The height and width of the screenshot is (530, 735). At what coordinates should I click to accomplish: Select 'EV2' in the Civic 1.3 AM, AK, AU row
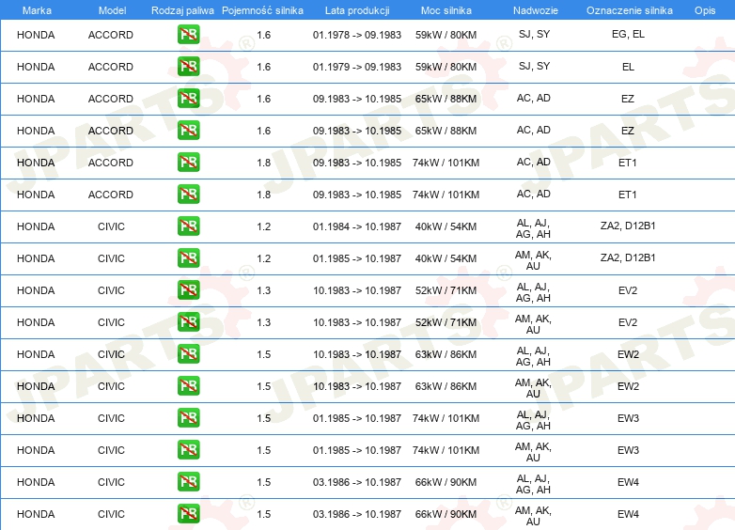(x=628, y=322)
